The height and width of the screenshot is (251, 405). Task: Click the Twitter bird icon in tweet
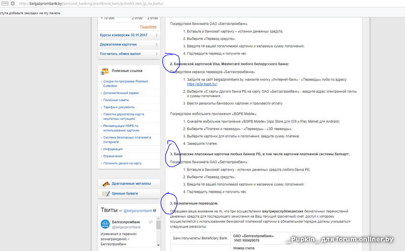pyautogui.click(x=151, y=222)
